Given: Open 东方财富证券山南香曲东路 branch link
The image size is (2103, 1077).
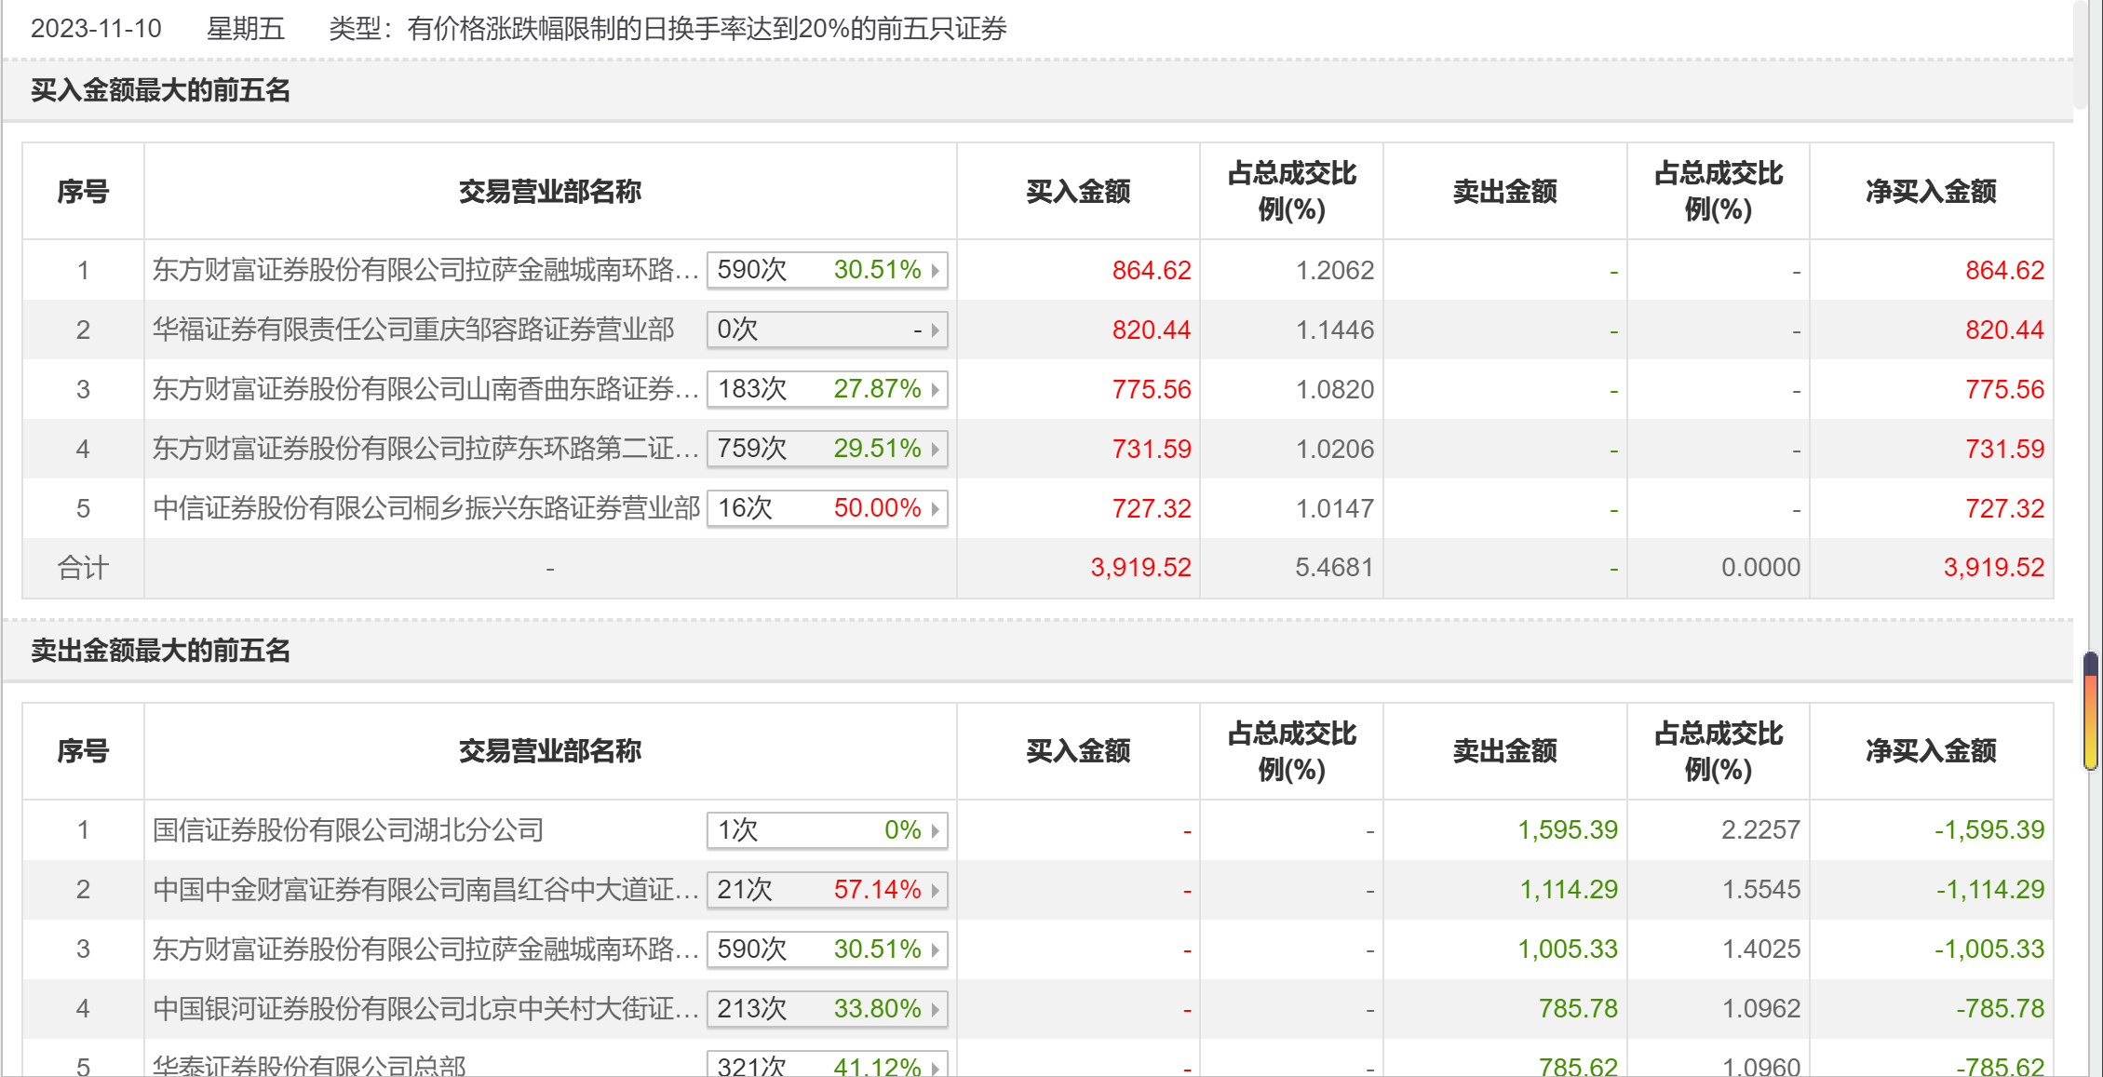Looking at the screenshot, I should [425, 389].
